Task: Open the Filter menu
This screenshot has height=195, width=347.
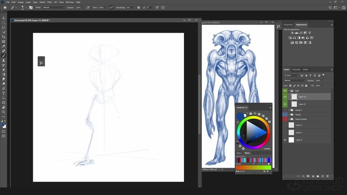Action: (50, 2)
